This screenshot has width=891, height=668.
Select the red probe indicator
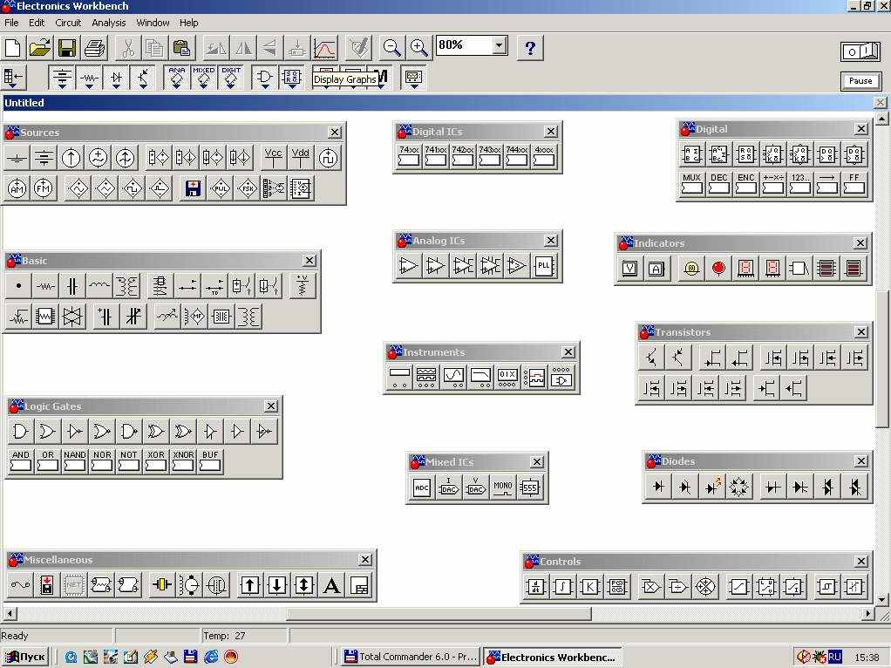click(x=718, y=268)
